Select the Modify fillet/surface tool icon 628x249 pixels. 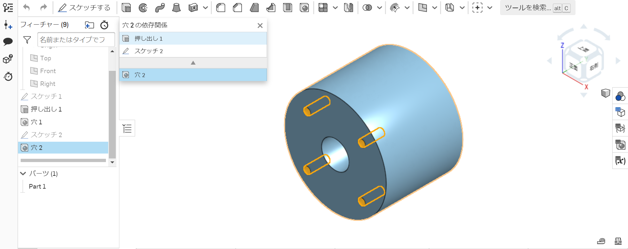(x=395, y=8)
